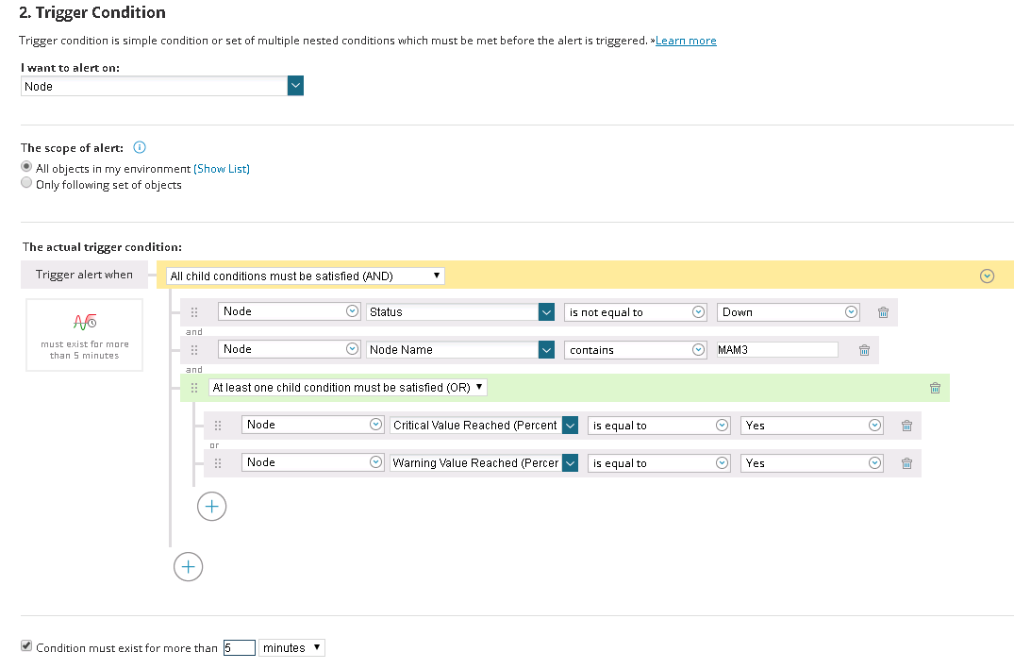This screenshot has width=1014, height=669.
Task: Open Node object dropdown in Warning row
Action: [313, 462]
